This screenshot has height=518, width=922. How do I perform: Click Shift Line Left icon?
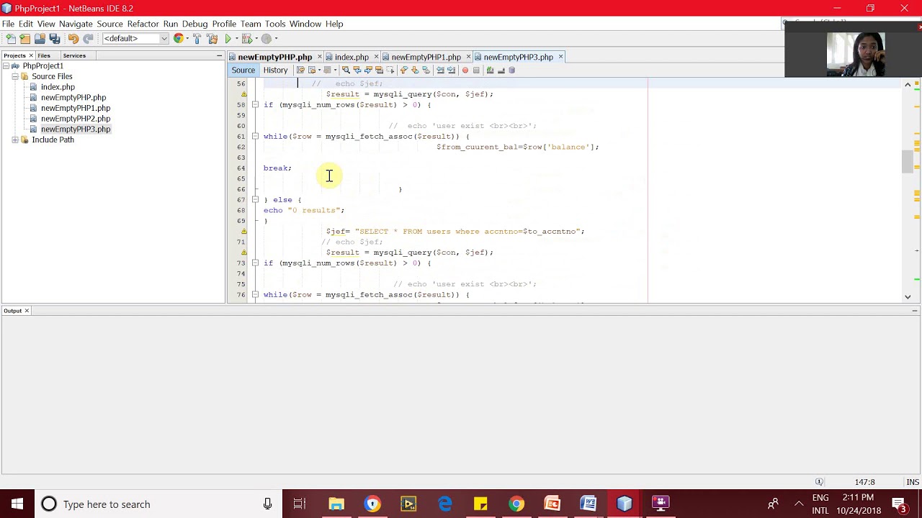(440, 70)
